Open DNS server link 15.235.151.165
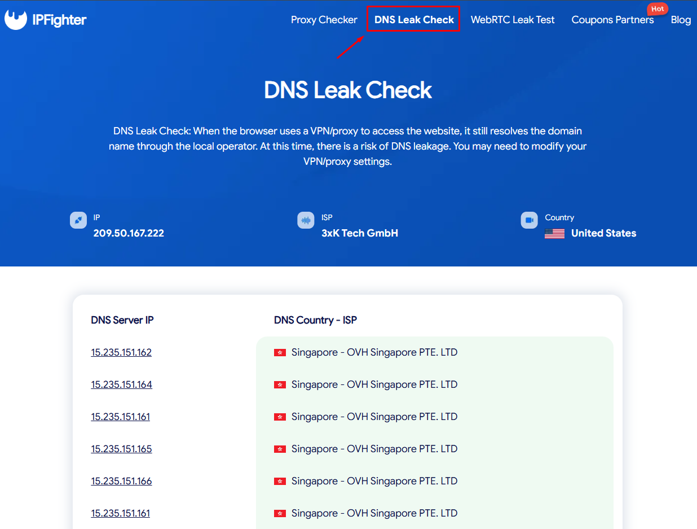 pyautogui.click(x=121, y=449)
